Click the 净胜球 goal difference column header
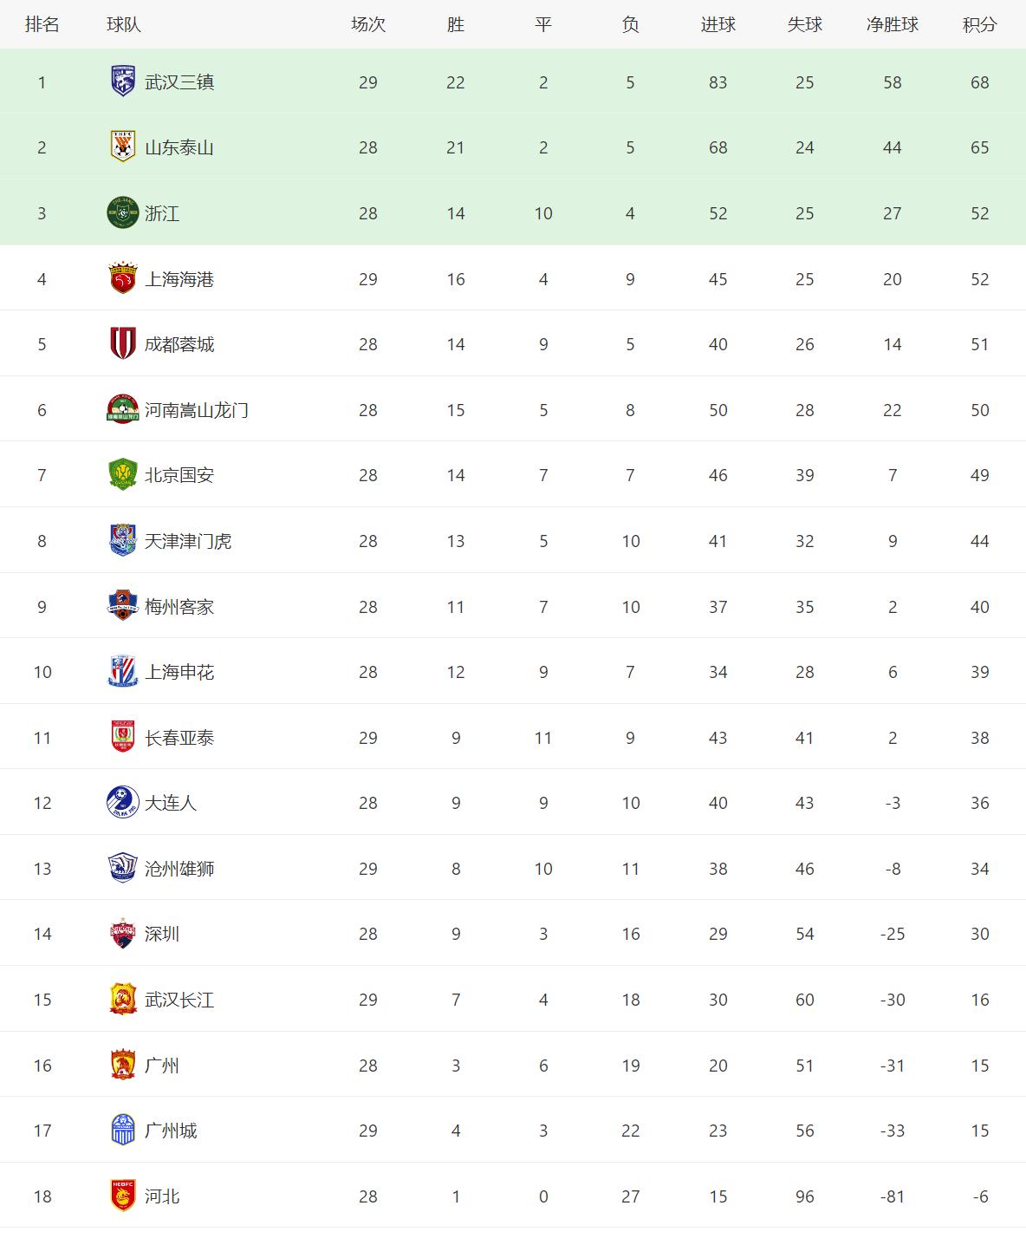The width and height of the screenshot is (1026, 1245). [892, 24]
